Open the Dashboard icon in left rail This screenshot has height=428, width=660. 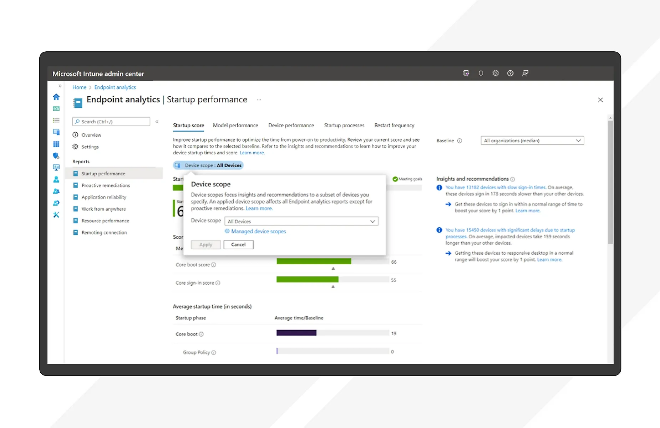click(56, 108)
